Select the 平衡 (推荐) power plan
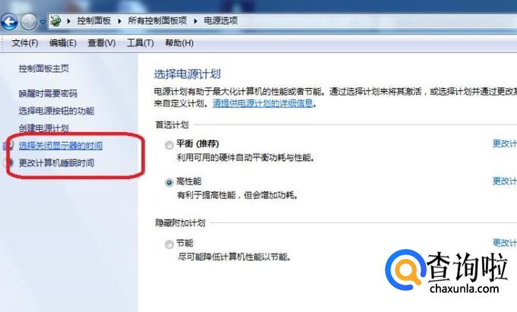Image resolution: width=517 pixels, height=312 pixels. pyautogui.click(x=169, y=145)
